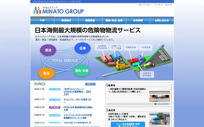Open the くわしくはこちら link under 倉庫業
Image resolution: width=204 pixels, height=127 pixels.
click(163, 104)
